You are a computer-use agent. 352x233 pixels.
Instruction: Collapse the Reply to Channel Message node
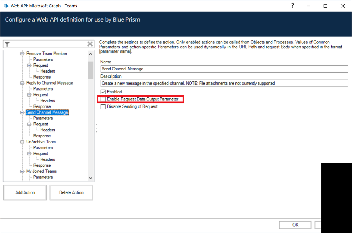23,83
